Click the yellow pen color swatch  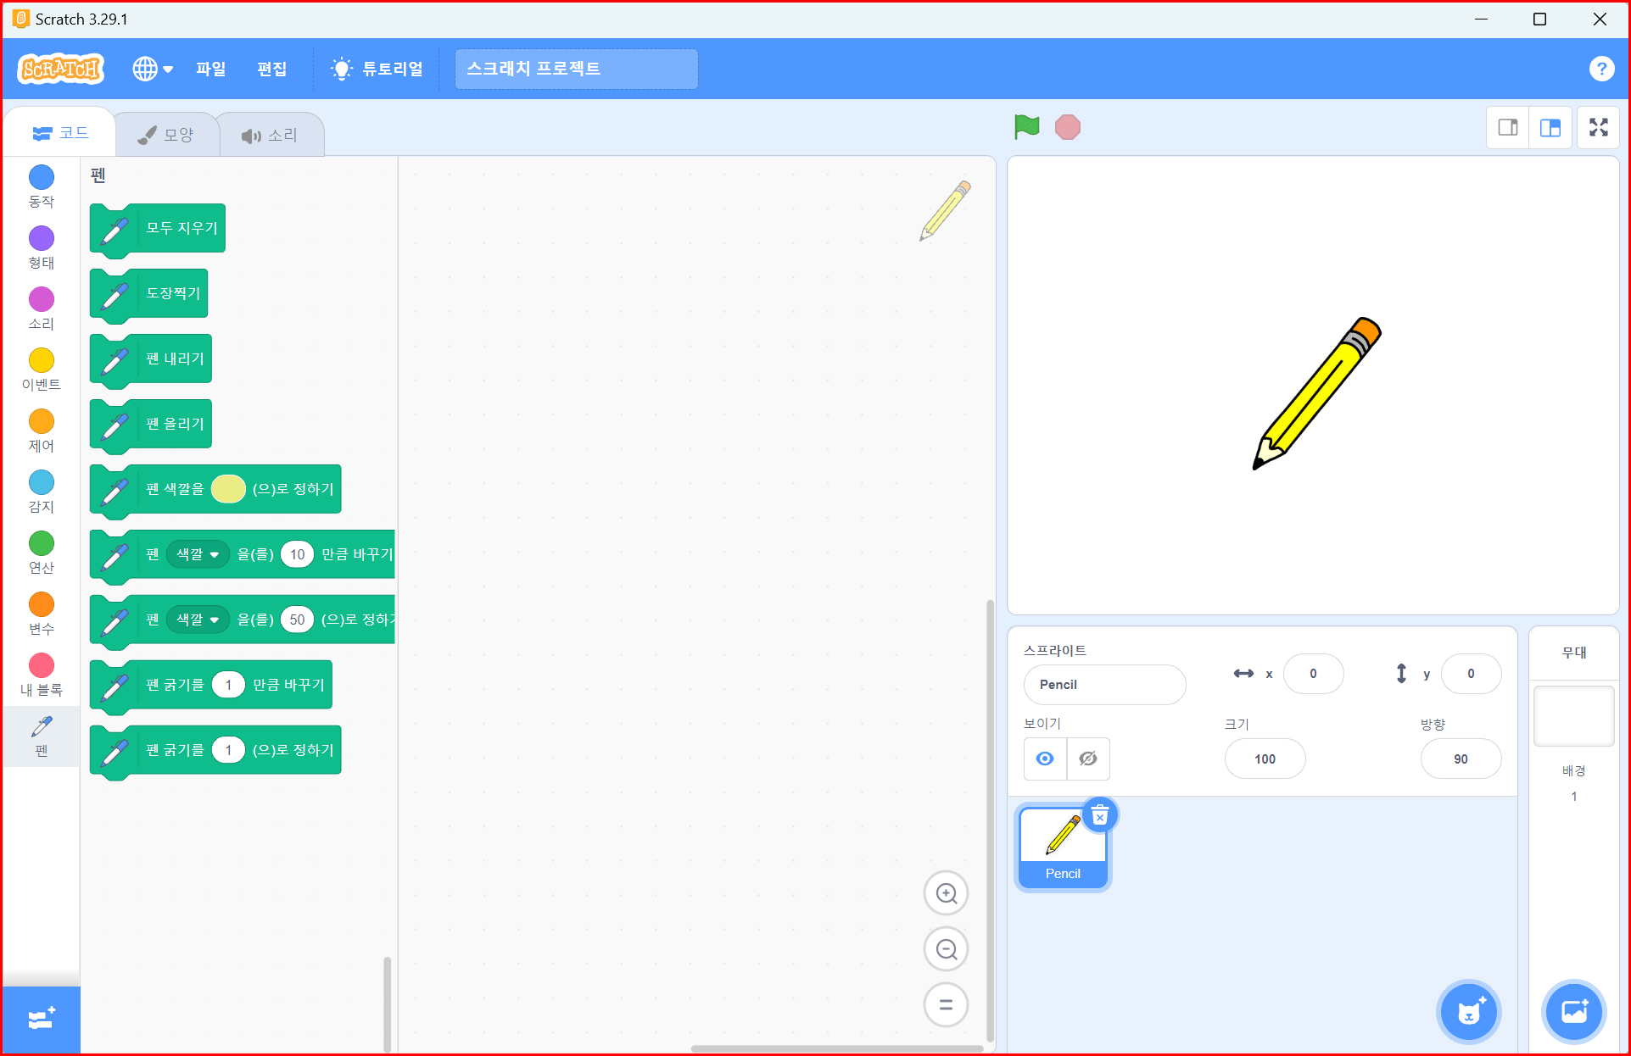click(228, 489)
